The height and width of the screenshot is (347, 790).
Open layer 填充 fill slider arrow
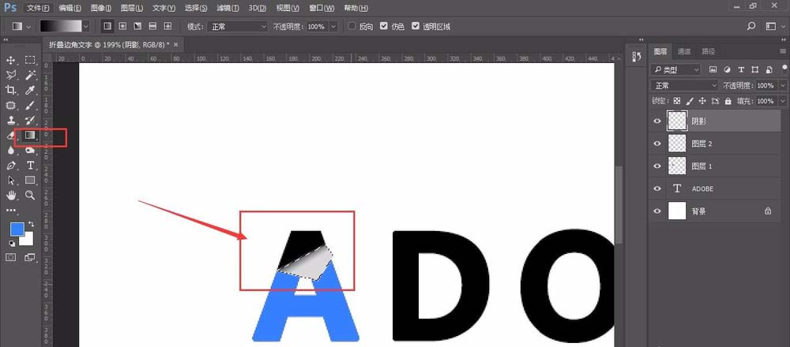[782, 101]
